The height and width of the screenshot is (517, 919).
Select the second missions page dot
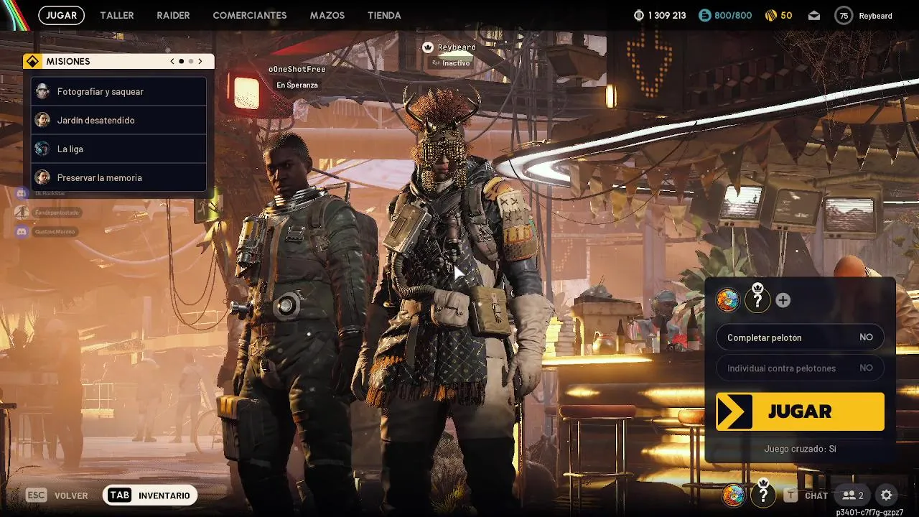pos(190,62)
